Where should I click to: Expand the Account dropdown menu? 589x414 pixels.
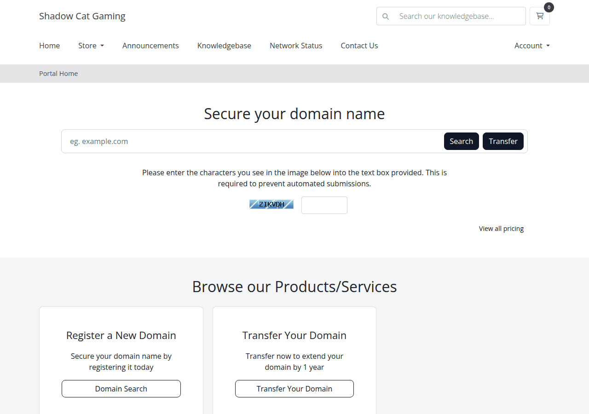pyautogui.click(x=532, y=46)
